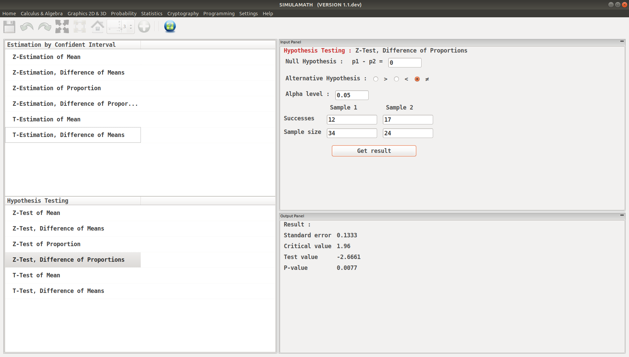Open the Home menu

point(9,14)
